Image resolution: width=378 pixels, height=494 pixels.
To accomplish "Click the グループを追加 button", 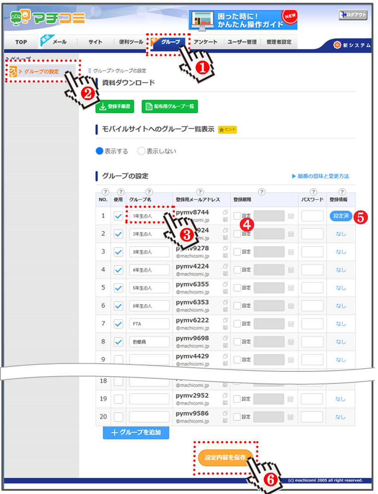I will (136, 433).
